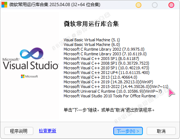Select Microsoft Universal C Runtime line

point(113,91)
